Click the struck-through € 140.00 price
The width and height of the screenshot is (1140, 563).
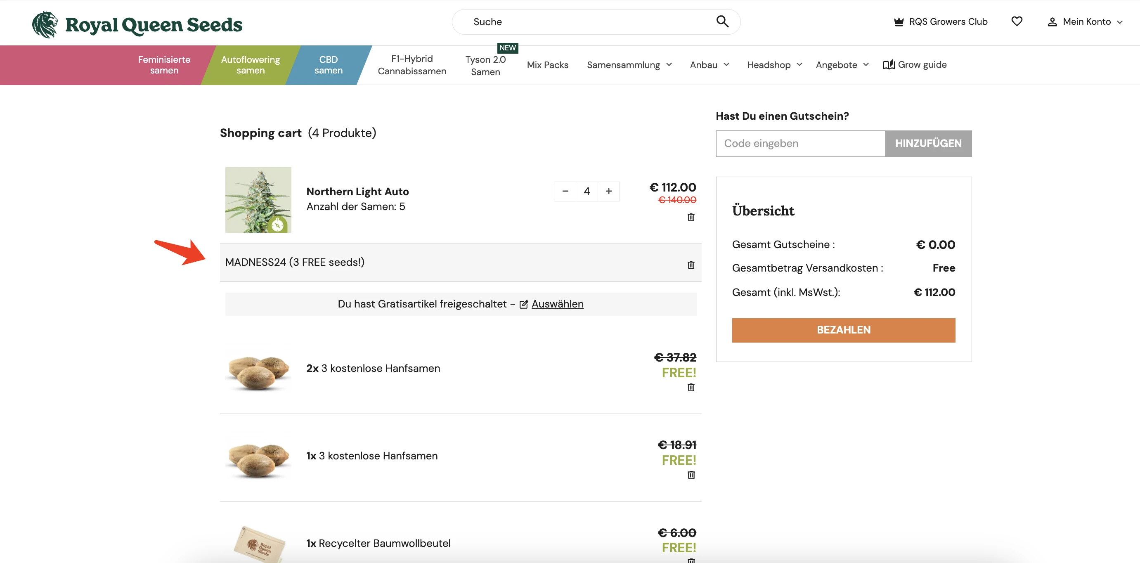point(677,200)
